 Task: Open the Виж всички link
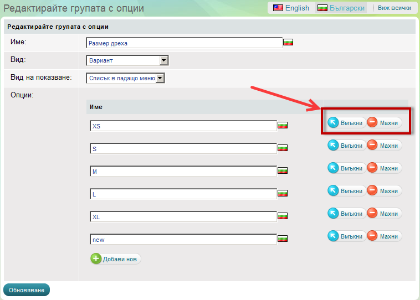coord(394,8)
